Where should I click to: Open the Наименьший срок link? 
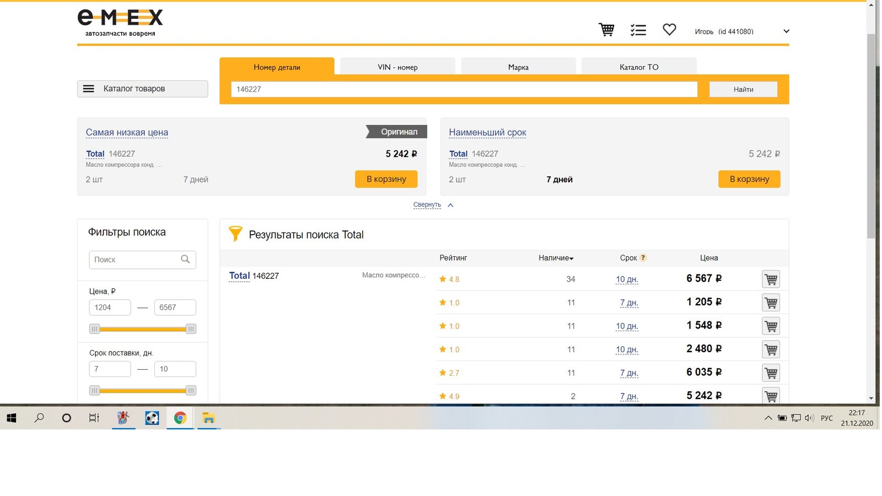tap(487, 132)
